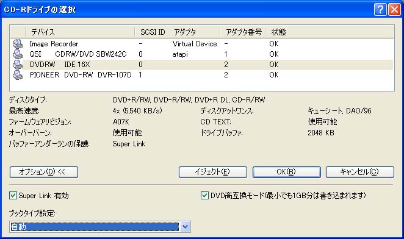The image size is (404, 239).
Task: Click the CD TEXT label
Action: point(215,122)
